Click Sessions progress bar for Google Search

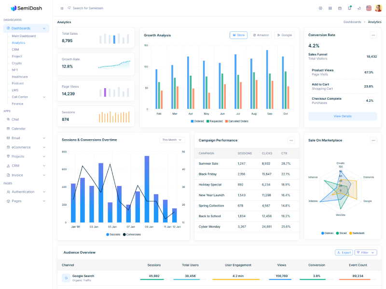tap(154, 279)
